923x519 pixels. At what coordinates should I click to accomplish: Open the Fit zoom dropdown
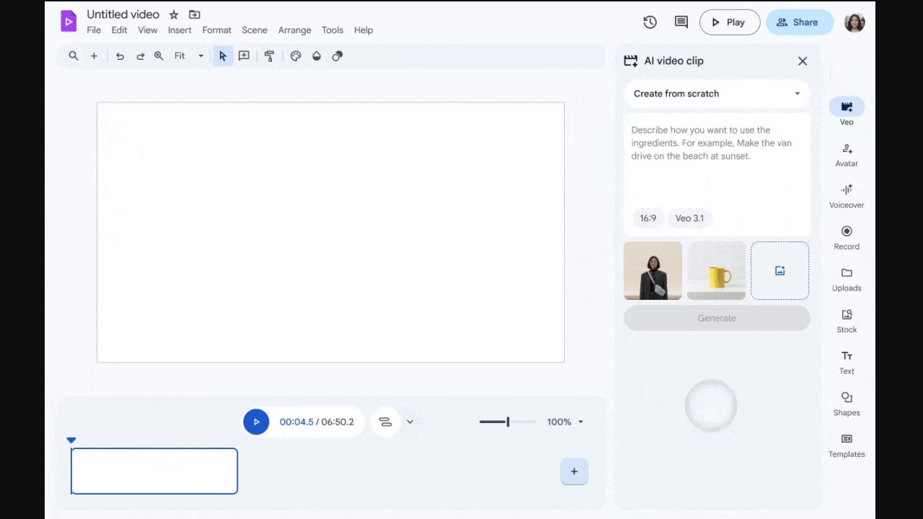tap(189, 56)
